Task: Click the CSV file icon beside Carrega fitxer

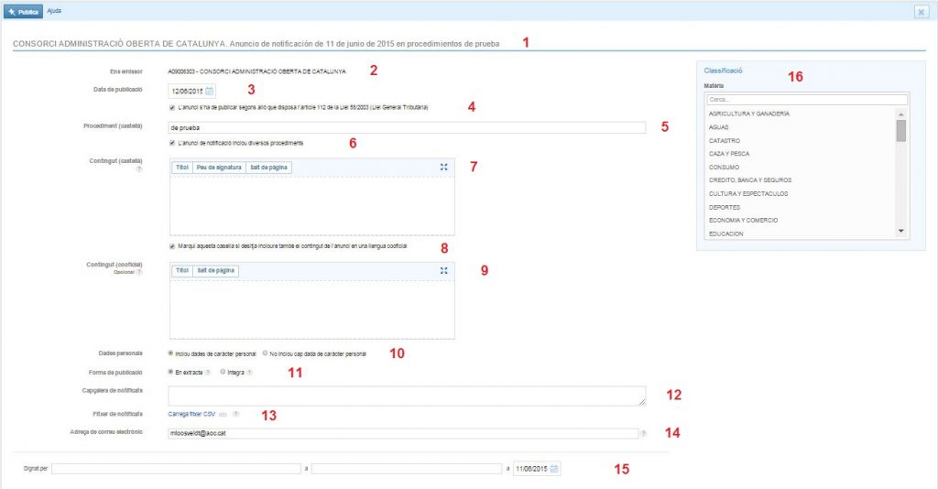Action: click(x=224, y=414)
